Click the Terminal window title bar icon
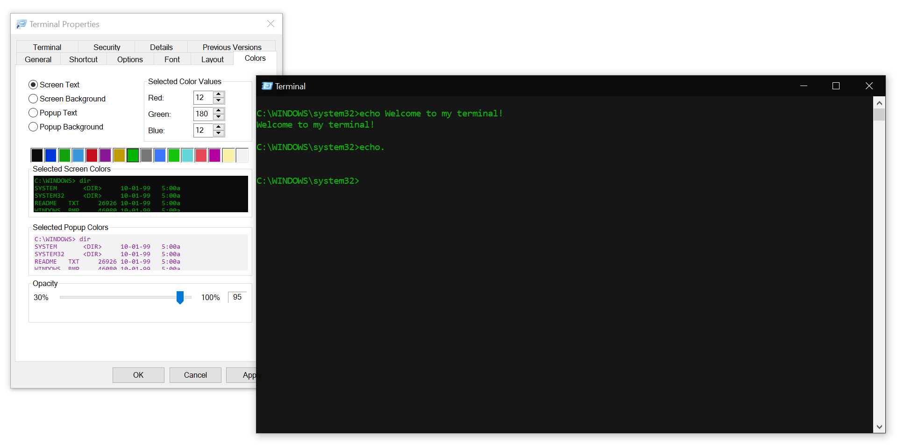Image resolution: width=897 pixels, height=445 pixels. pyautogui.click(x=267, y=86)
